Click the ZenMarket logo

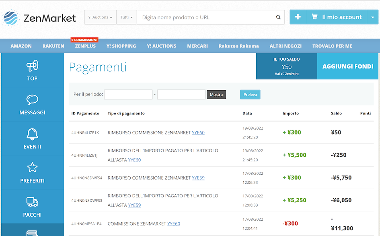[39, 18]
